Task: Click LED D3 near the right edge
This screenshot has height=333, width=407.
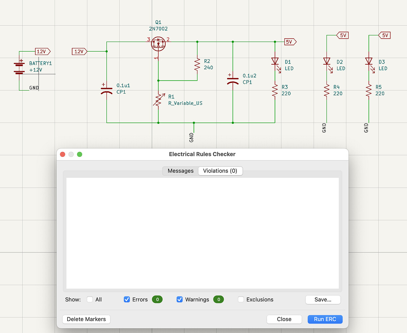Action: (x=369, y=62)
